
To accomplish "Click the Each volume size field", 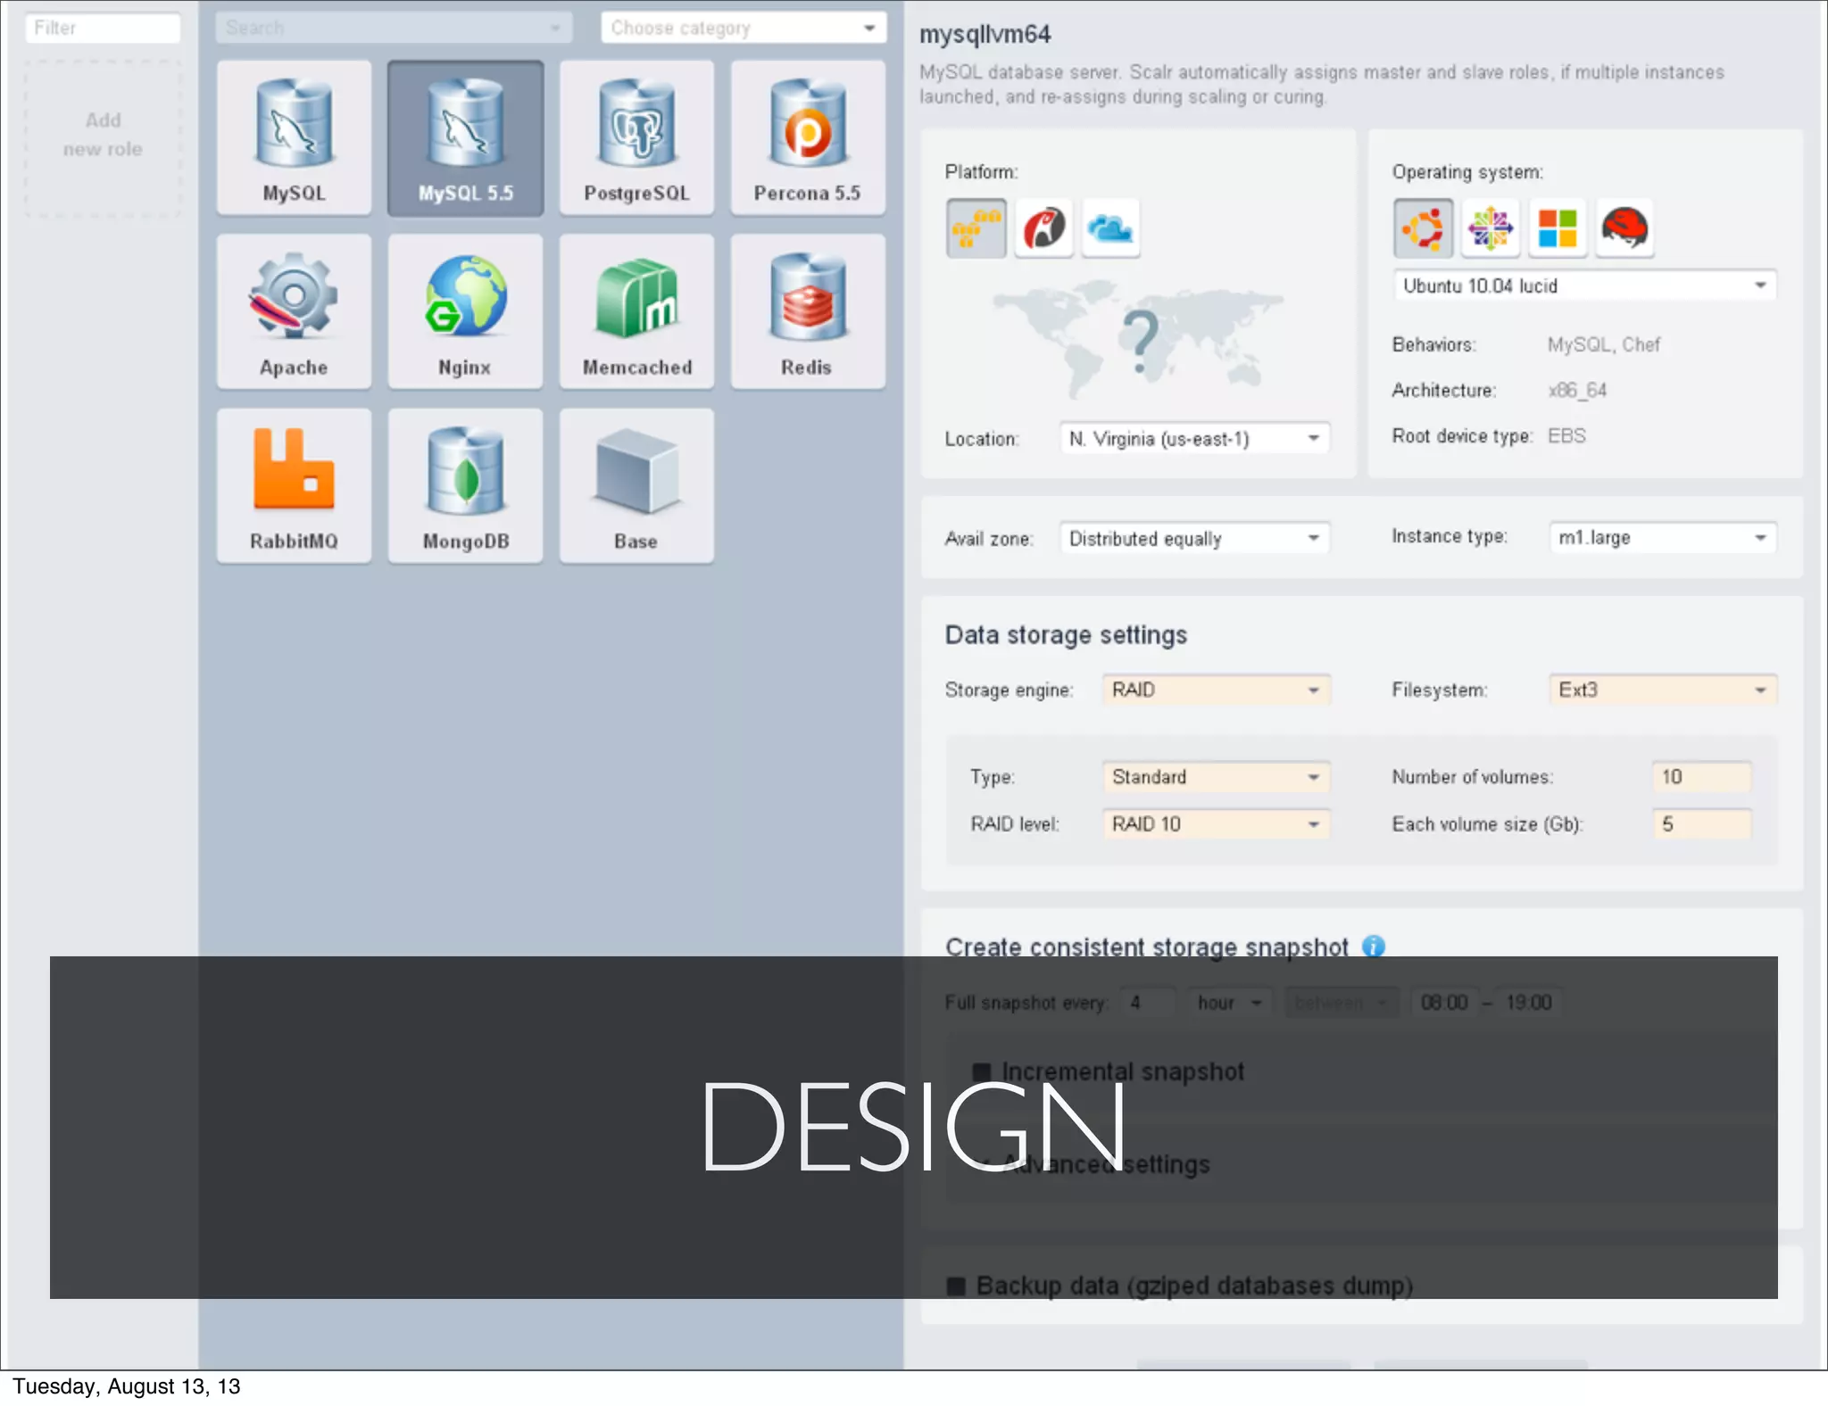I will (x=1701, y=823).
